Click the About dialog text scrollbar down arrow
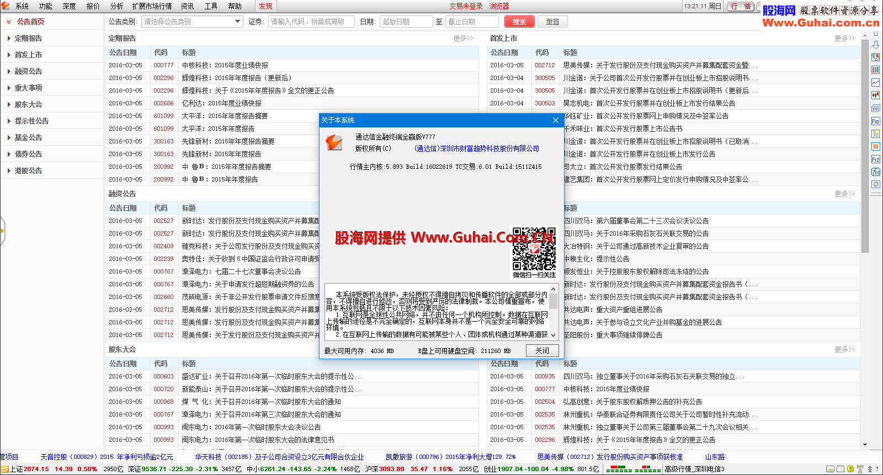883x475 pixels. pos(554,335)
